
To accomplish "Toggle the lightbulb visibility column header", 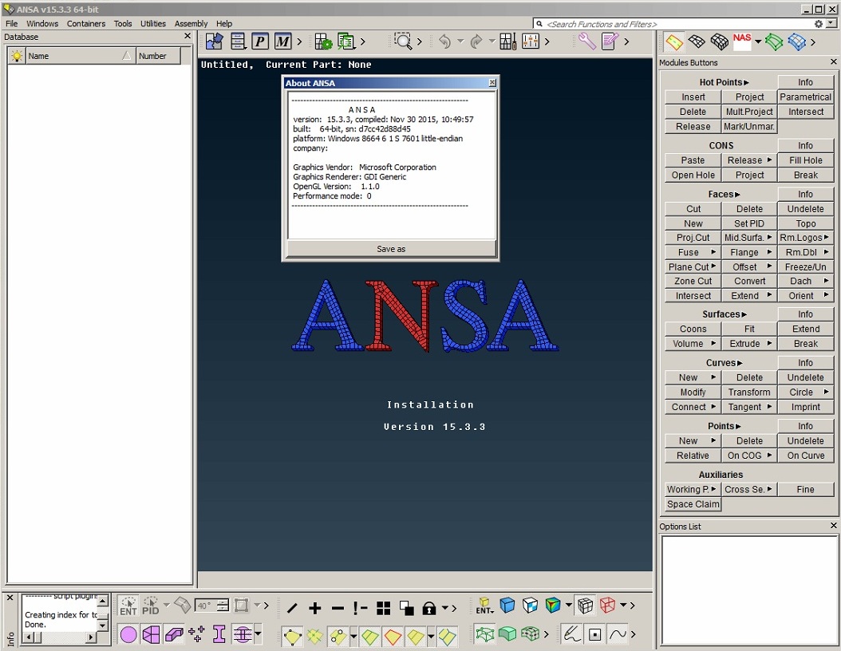I will point(17,56).
